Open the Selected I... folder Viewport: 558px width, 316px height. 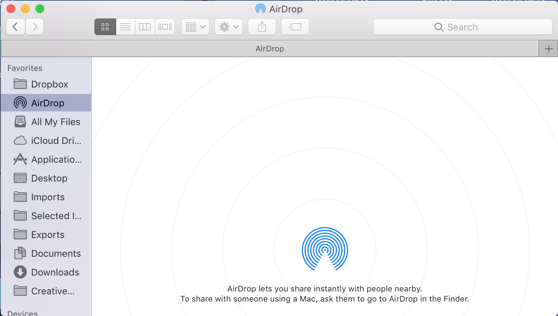(x=46, y=216)
